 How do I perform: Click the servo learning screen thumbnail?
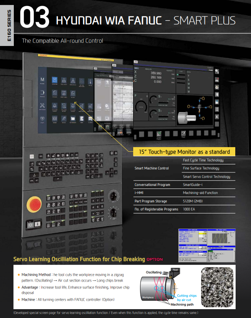(206, 245)
